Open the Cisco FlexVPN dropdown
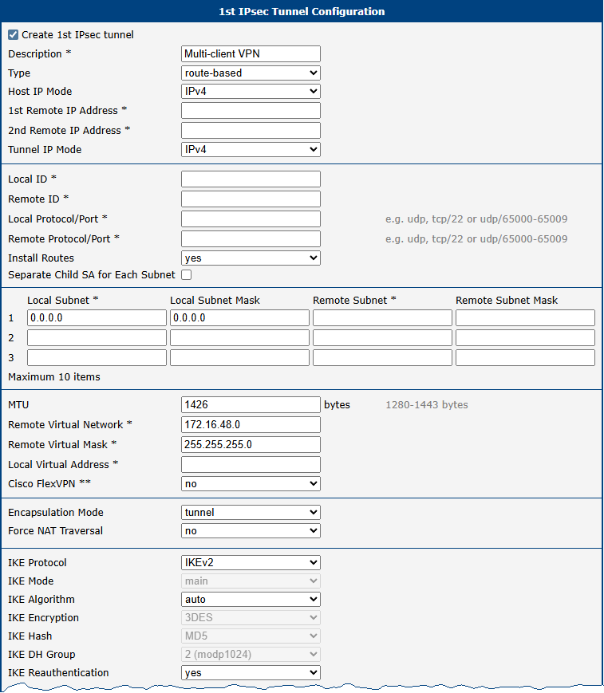 point(251,483)
